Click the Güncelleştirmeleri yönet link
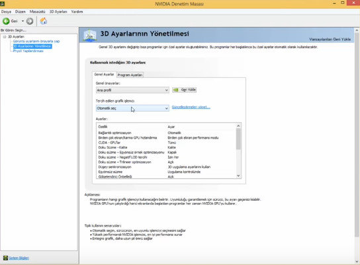The width and height of the screenshot is (360, 265). 191,107
